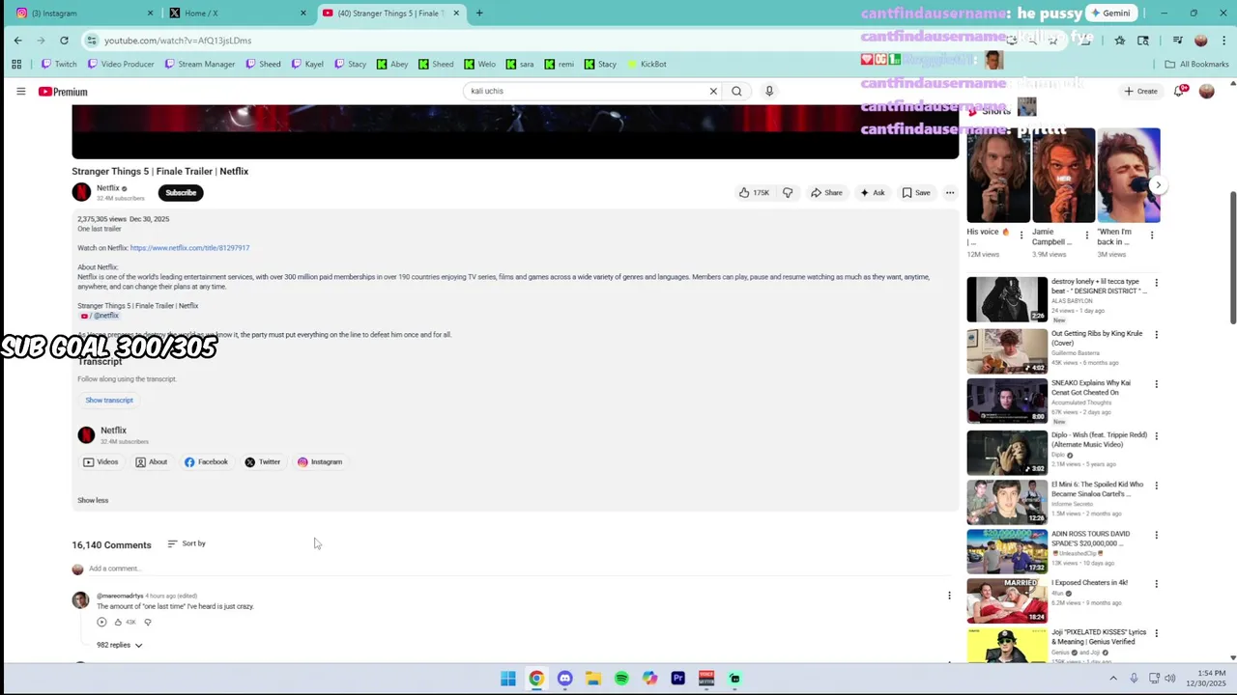
Task: Go to YouTube Premium home logo
Action: click(63, 92)
